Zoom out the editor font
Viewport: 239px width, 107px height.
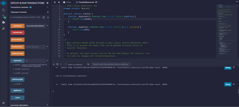coord(55,2)
